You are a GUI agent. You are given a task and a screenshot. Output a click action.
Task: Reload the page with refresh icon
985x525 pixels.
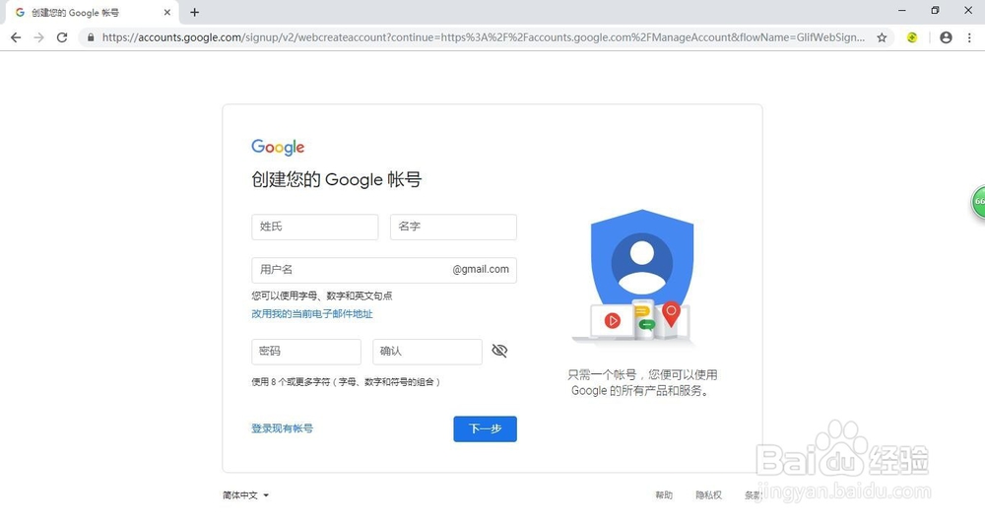coord(61,37)
